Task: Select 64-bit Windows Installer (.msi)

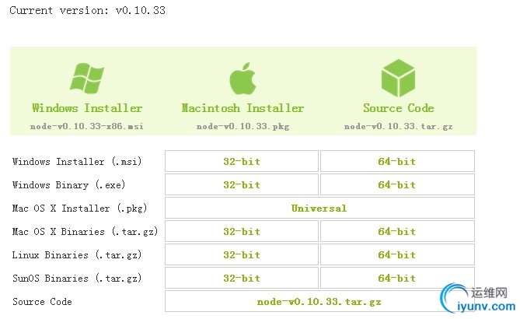Action: point(397,161)
